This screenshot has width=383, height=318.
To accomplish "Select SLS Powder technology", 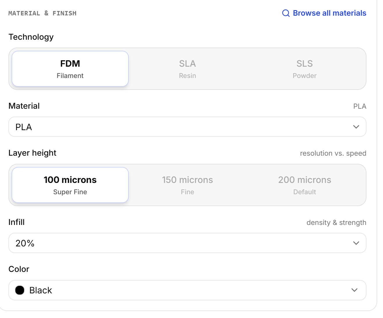I will point(304,69).
